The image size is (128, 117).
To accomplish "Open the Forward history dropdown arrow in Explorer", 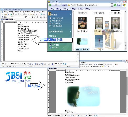I will click(59, 5).
